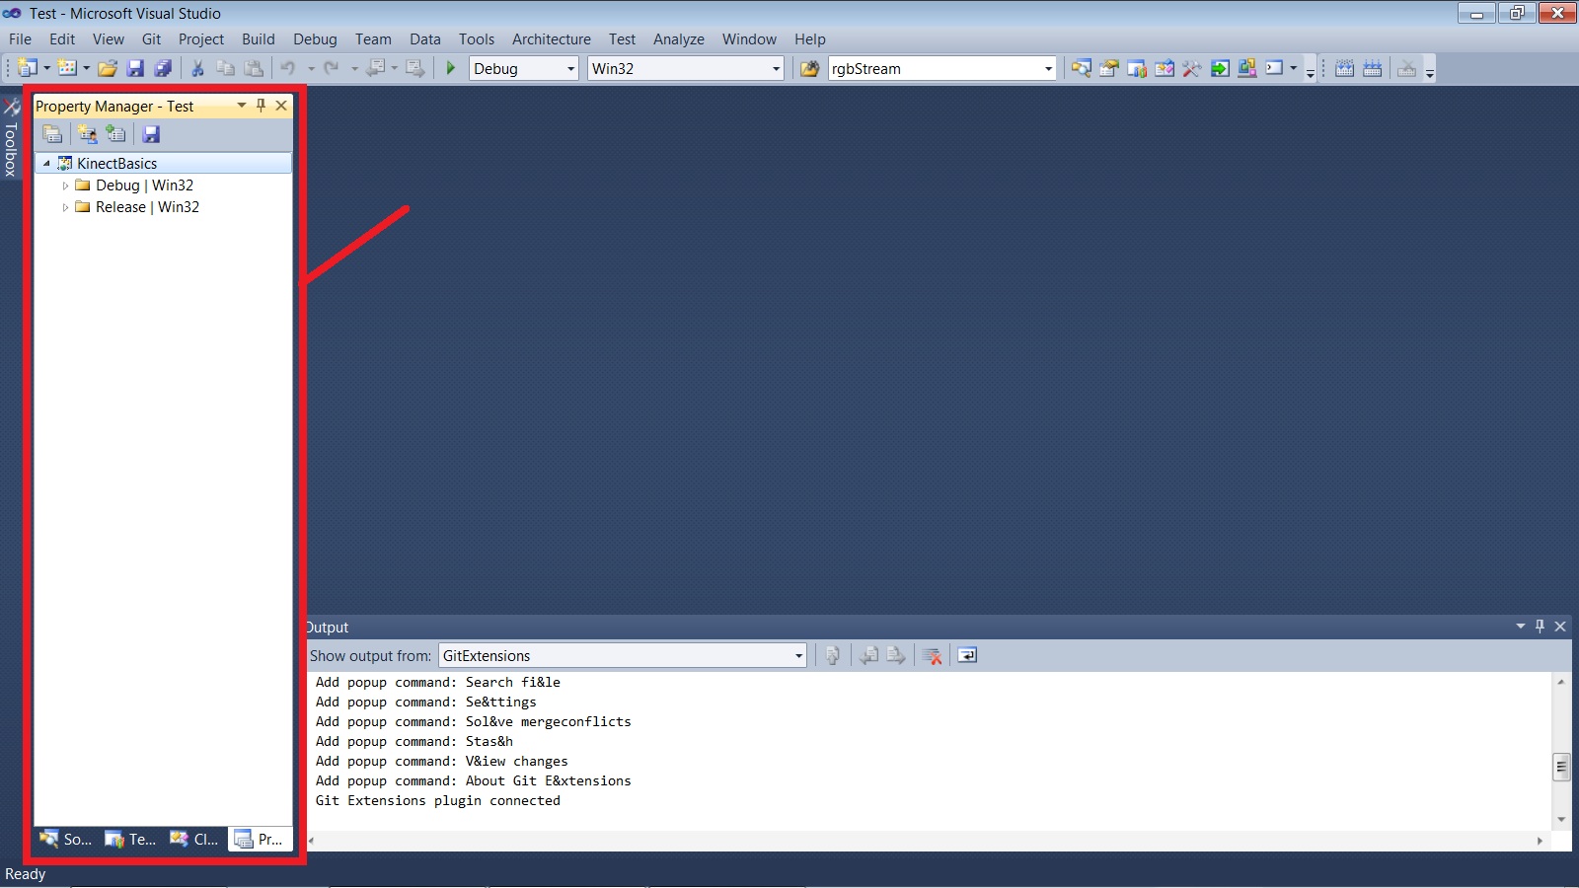Click the Navigate Backward icon

pyautogui.click(x=376, y=68)
